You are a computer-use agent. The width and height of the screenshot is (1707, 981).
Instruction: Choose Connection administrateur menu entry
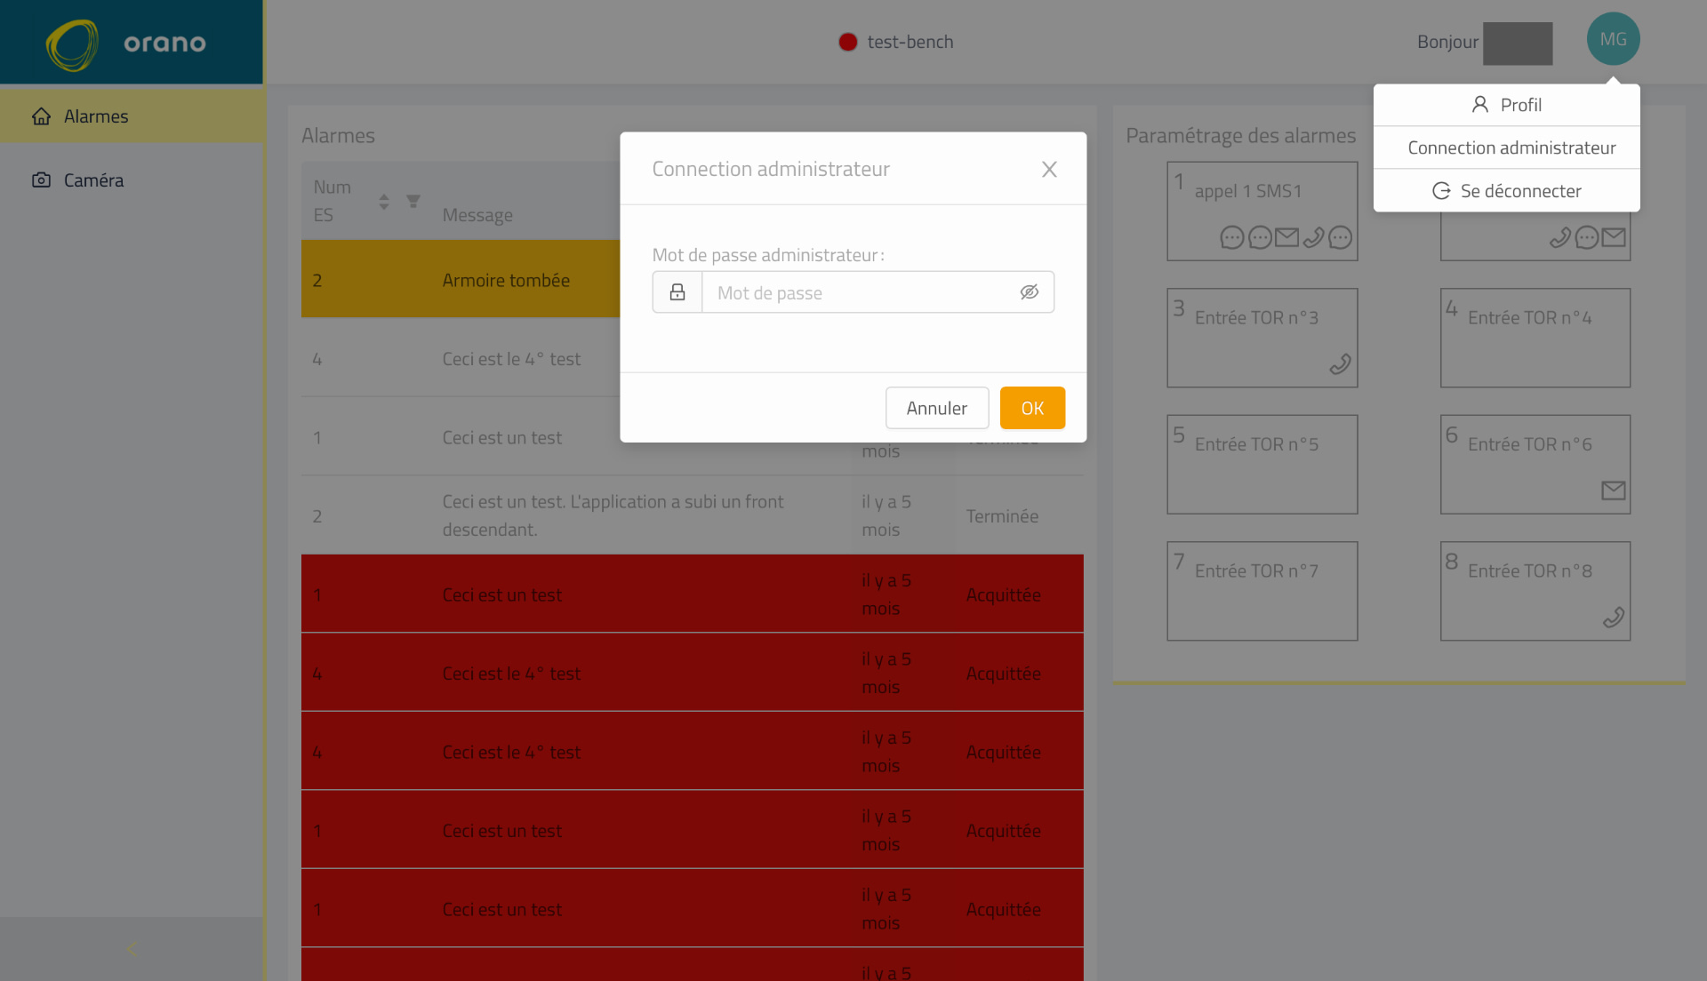1511,148
